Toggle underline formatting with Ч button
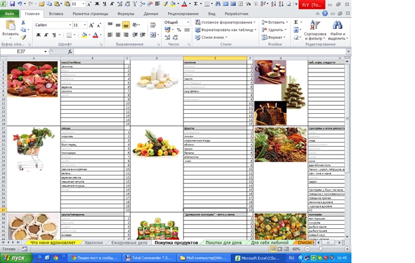The height and width of the screenshot is (263, 415). (x=54, y=35)
